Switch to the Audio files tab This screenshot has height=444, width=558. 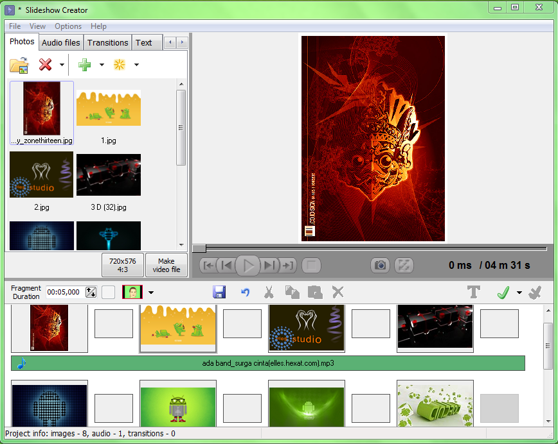61,42
